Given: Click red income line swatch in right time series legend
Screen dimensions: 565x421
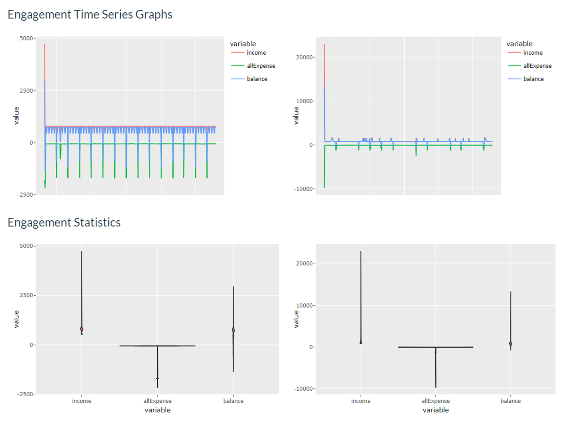Looking at the screenshot, I should coord(514,53).
